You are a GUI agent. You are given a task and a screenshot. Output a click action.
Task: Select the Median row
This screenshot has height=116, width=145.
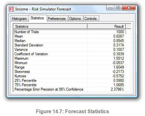tap(70, 41)
